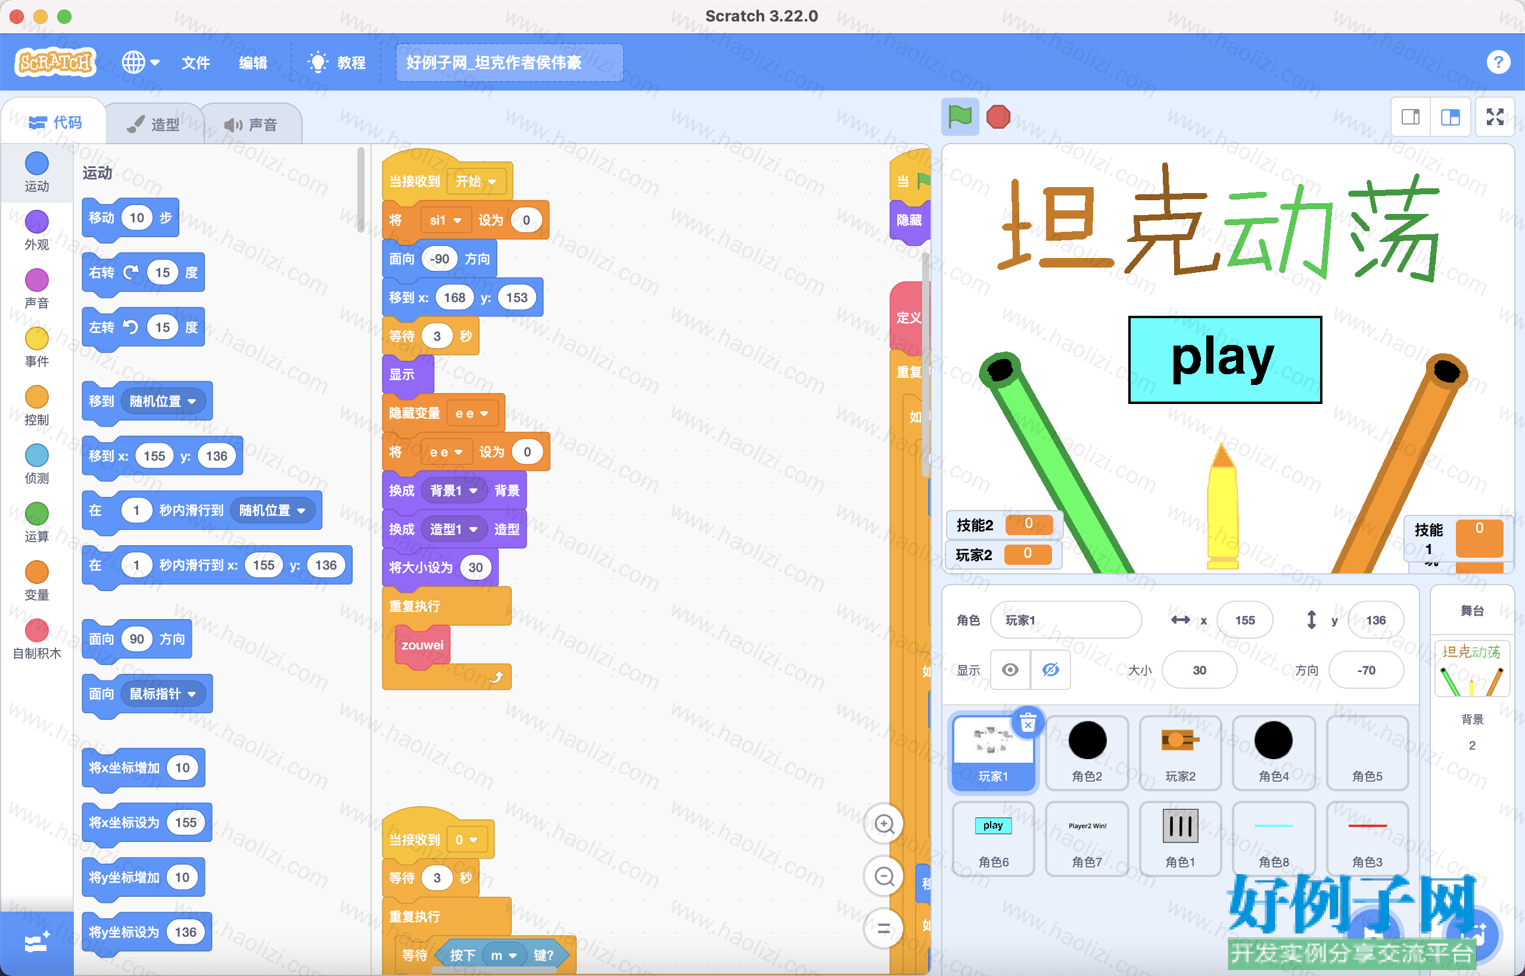Click the sprite name field 玩家1

(1066, 620)
